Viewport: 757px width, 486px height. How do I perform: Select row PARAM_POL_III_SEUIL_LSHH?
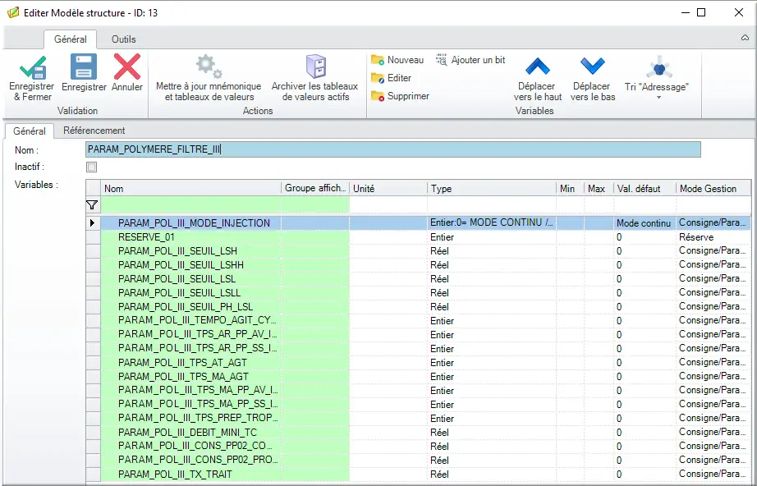(x=419, y=265)
